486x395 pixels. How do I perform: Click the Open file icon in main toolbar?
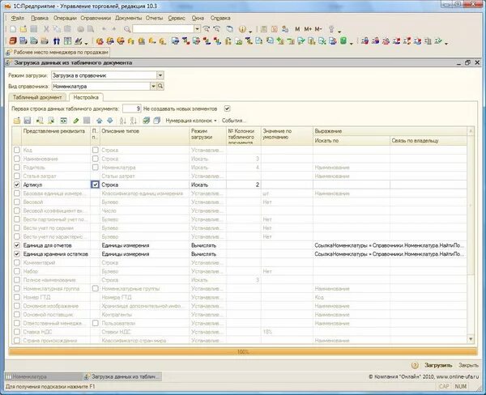click(x=23, y=29)
